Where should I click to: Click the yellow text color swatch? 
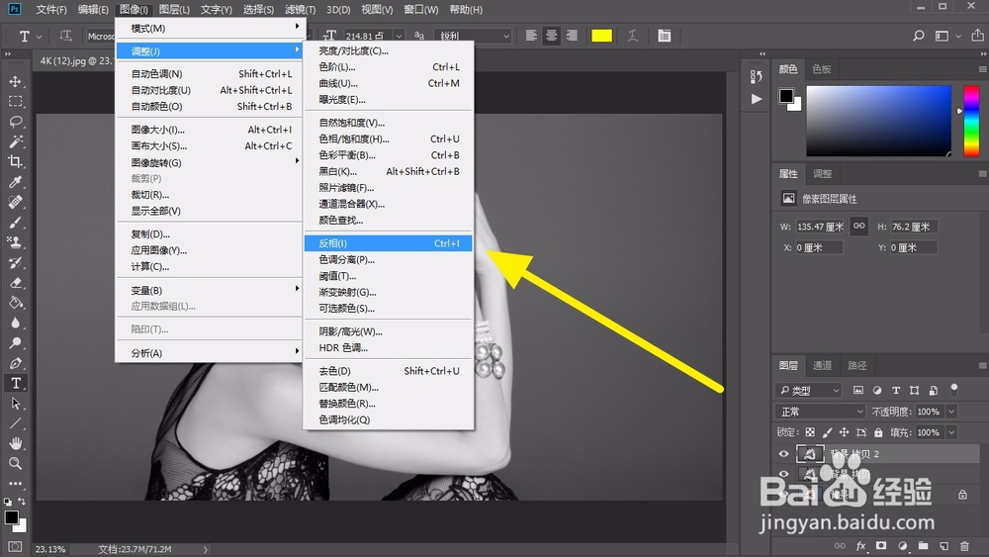(601, 36)
